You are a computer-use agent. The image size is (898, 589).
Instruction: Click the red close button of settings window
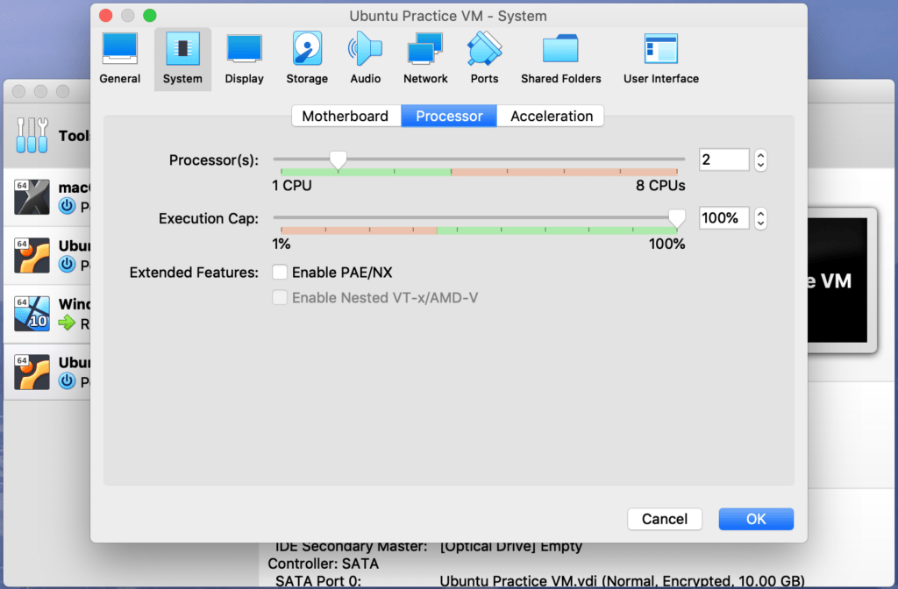click(106, 16)
